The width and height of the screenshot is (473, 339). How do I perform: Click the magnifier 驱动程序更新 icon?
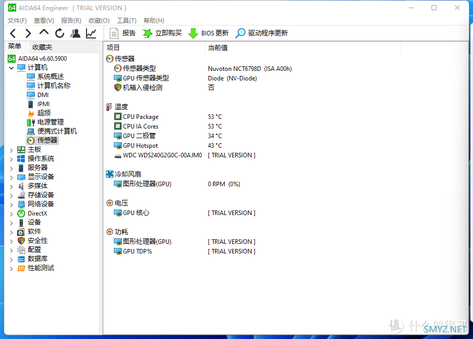click(x=240, y=33)
